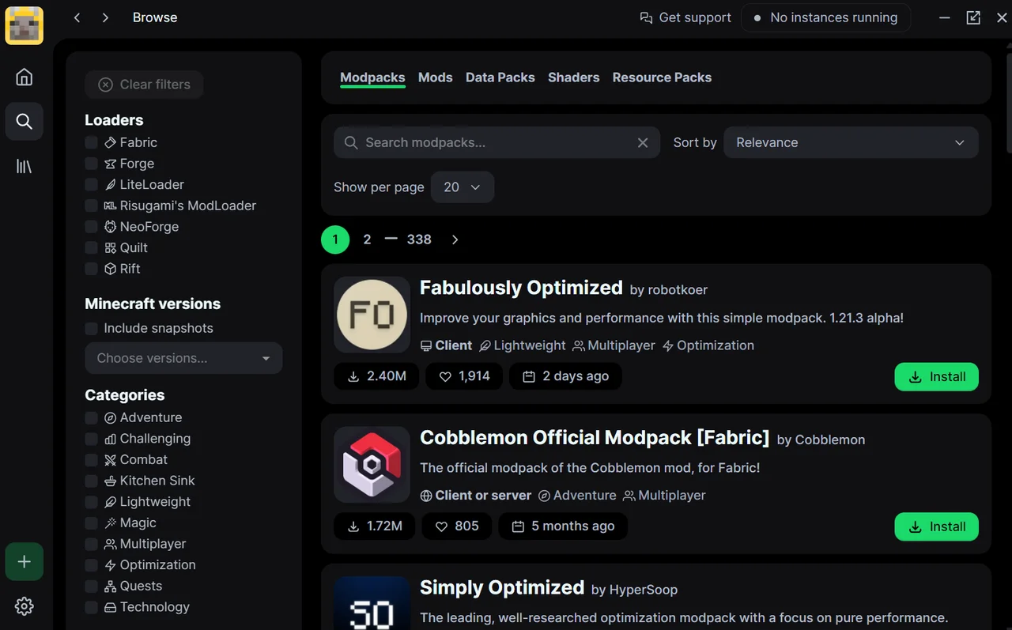Enable the Forge loader filter
1012x630 pixels.
pyautogui.click(x=91, y=164)
